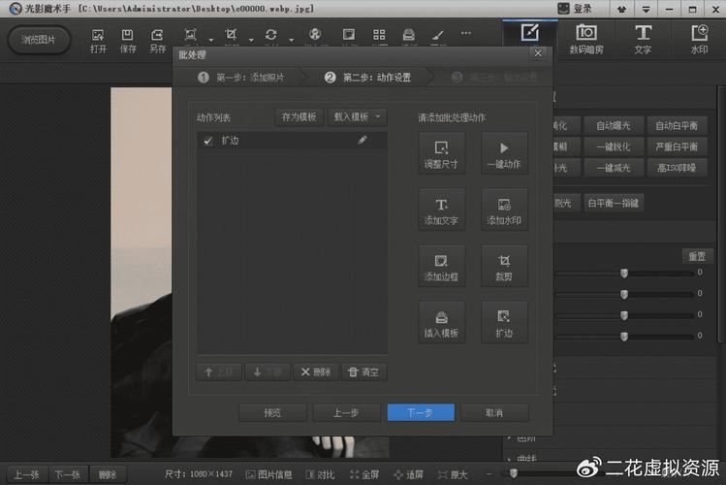726x485 pixels.
Task: Expand the arrow next to the rotate icon
Action: (x=291, y=41)
